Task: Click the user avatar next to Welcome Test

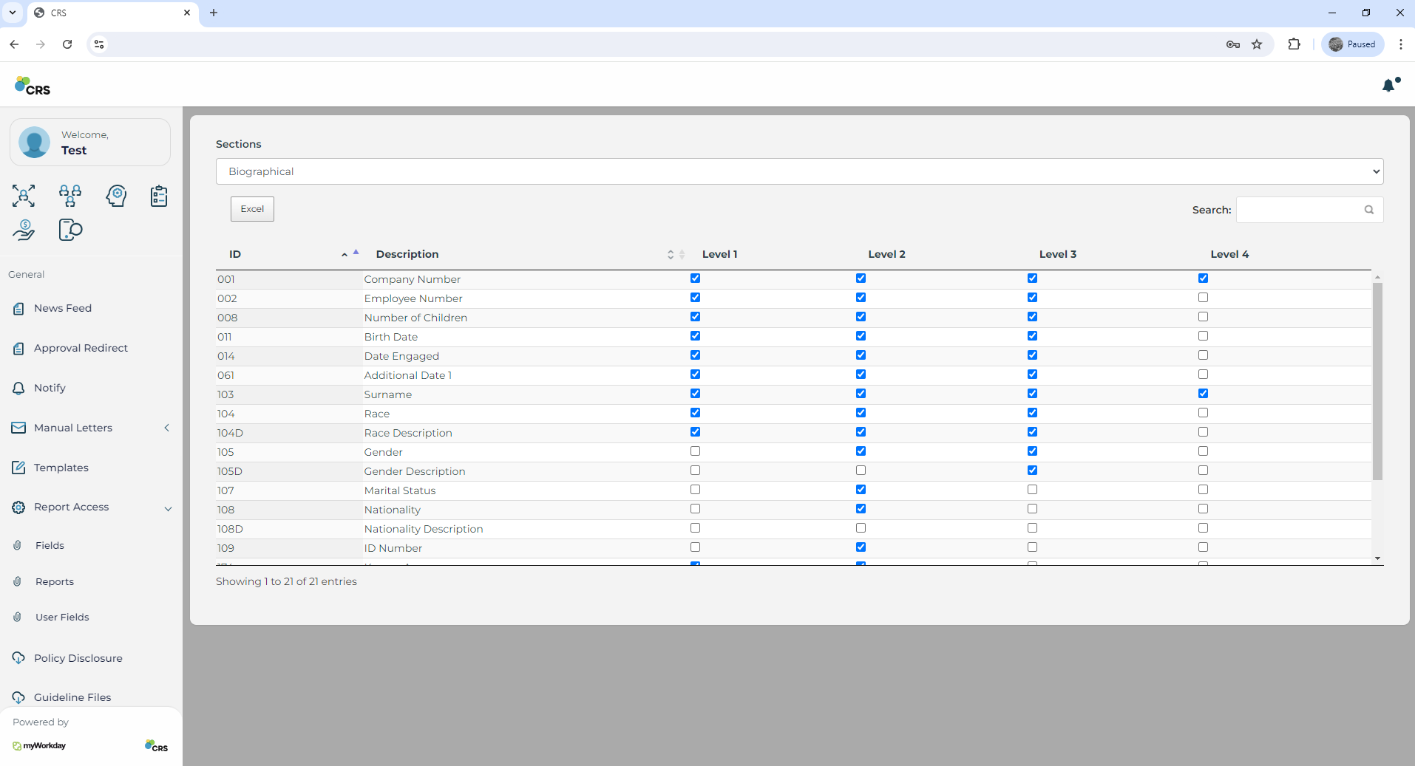Action: coord(35,142)
